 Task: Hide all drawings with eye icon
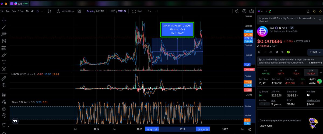(x=4, y=116)
